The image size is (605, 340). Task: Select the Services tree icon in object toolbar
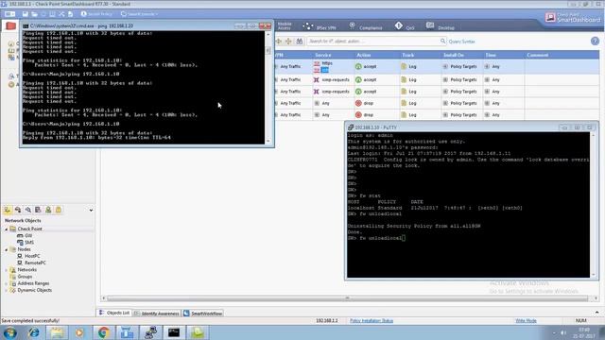[18, 210]
